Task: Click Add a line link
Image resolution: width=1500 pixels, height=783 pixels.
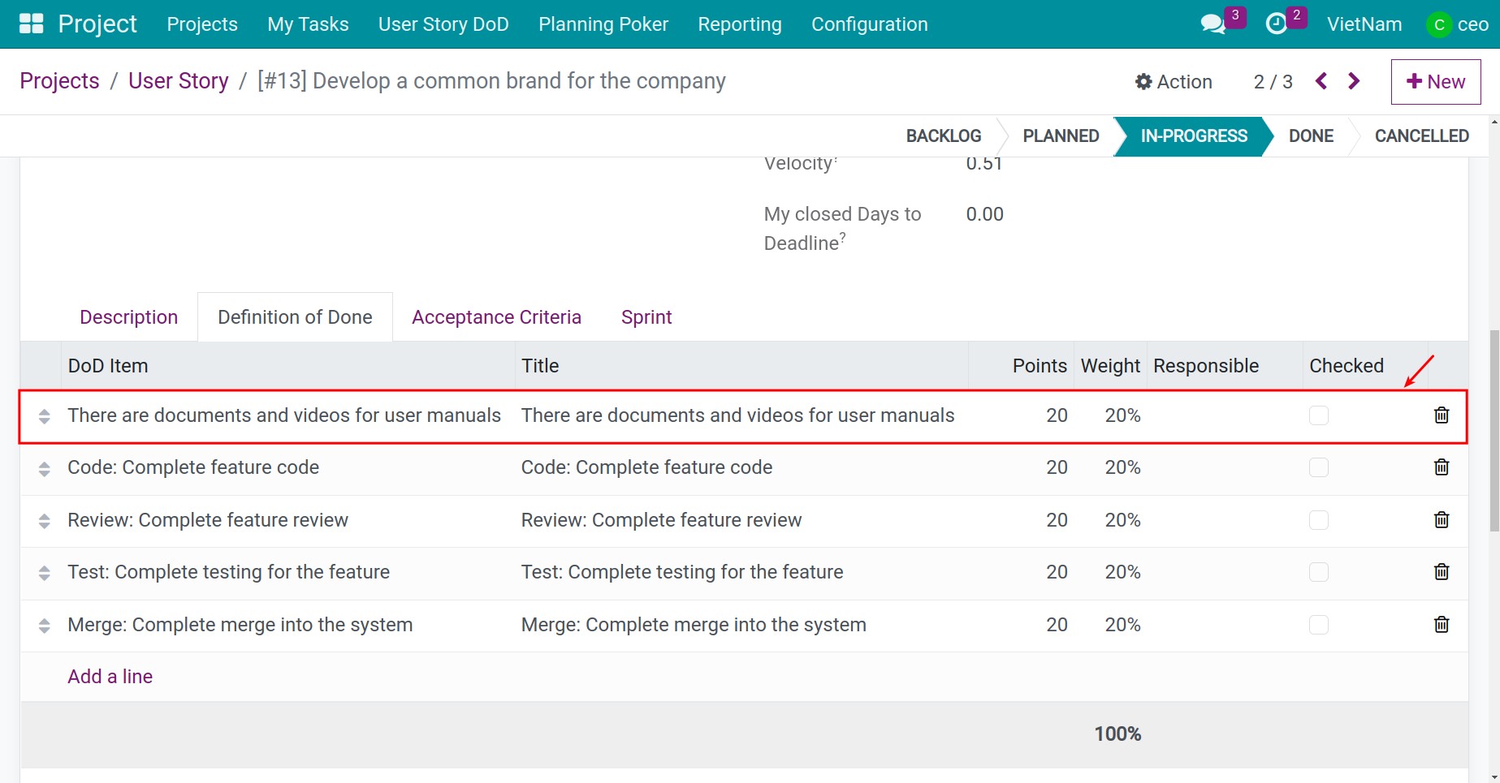Action: (x=110, y=677)
